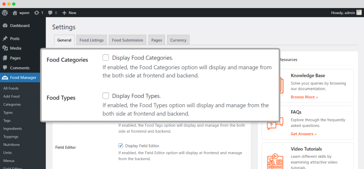The height and width of the screenshot is (169, 364).
Task: Click the Posts pin icon
Action: click(5, 39)
